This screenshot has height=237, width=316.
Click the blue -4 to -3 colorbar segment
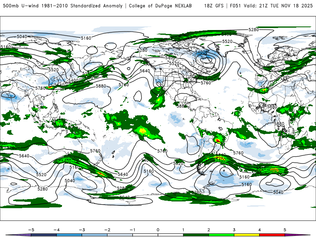(69, 235)
